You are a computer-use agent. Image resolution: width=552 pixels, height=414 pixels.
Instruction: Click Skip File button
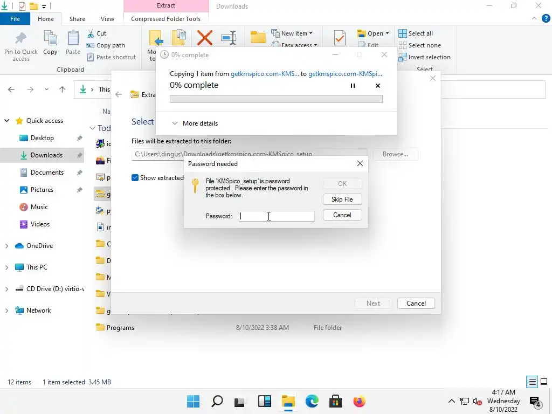click(x=342, y=199)
